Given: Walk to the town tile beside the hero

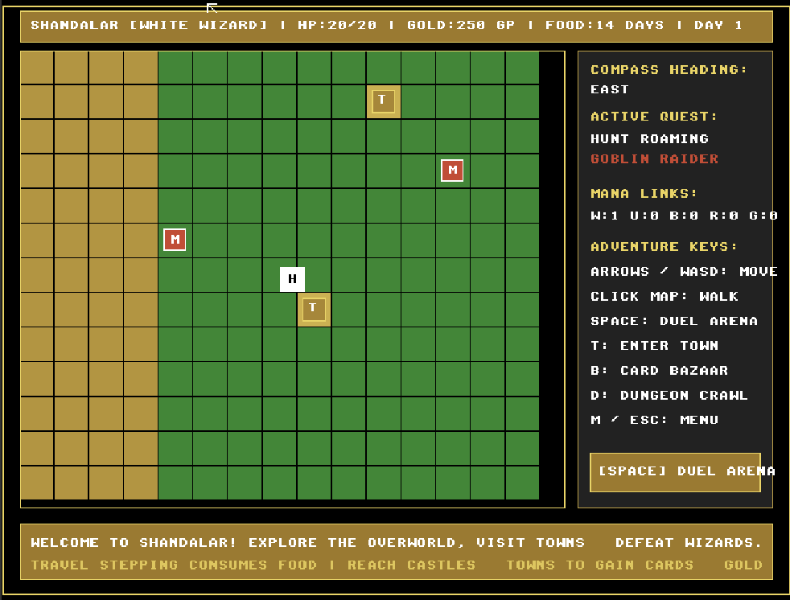Looking at the screenshot, I should [x=314, y=310].
